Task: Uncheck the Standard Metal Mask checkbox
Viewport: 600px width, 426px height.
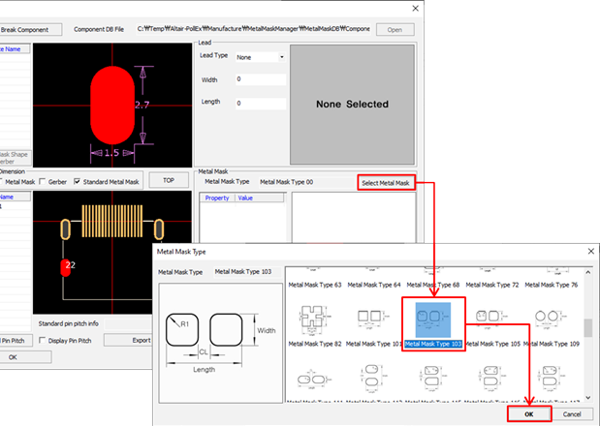Action: (x=77, y=181)
